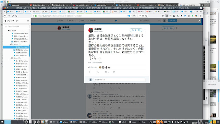Open Firefox Library icon

pos(163,16)
